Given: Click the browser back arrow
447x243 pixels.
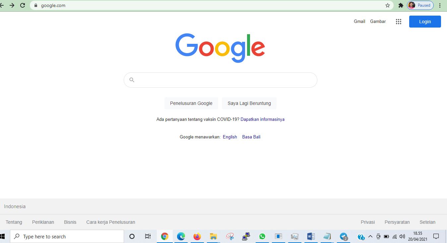Looking at the screenshot, I should click(x=5, y=5).
